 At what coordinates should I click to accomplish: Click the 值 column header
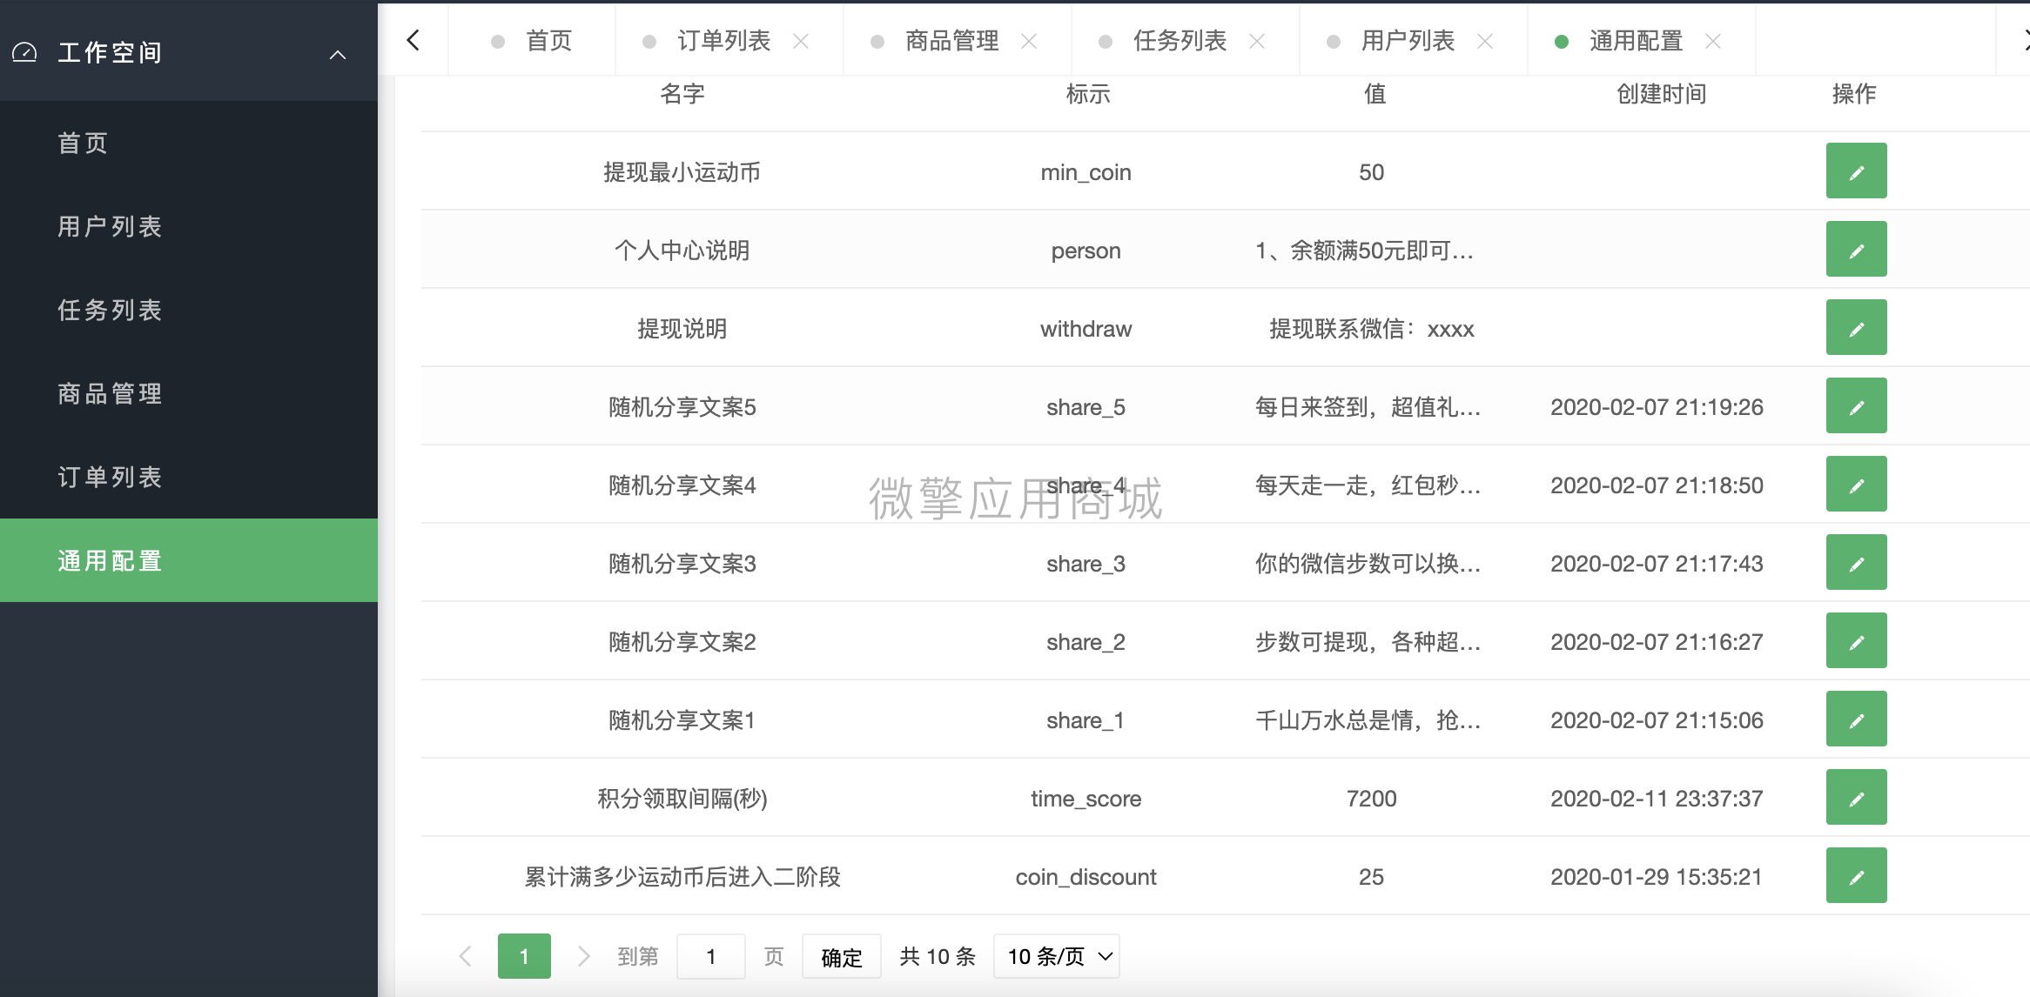coord(1375,94)
